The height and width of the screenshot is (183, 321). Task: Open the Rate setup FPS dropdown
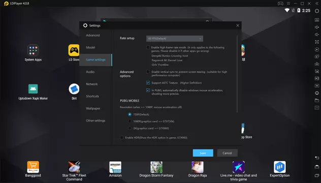click(175, 39)
